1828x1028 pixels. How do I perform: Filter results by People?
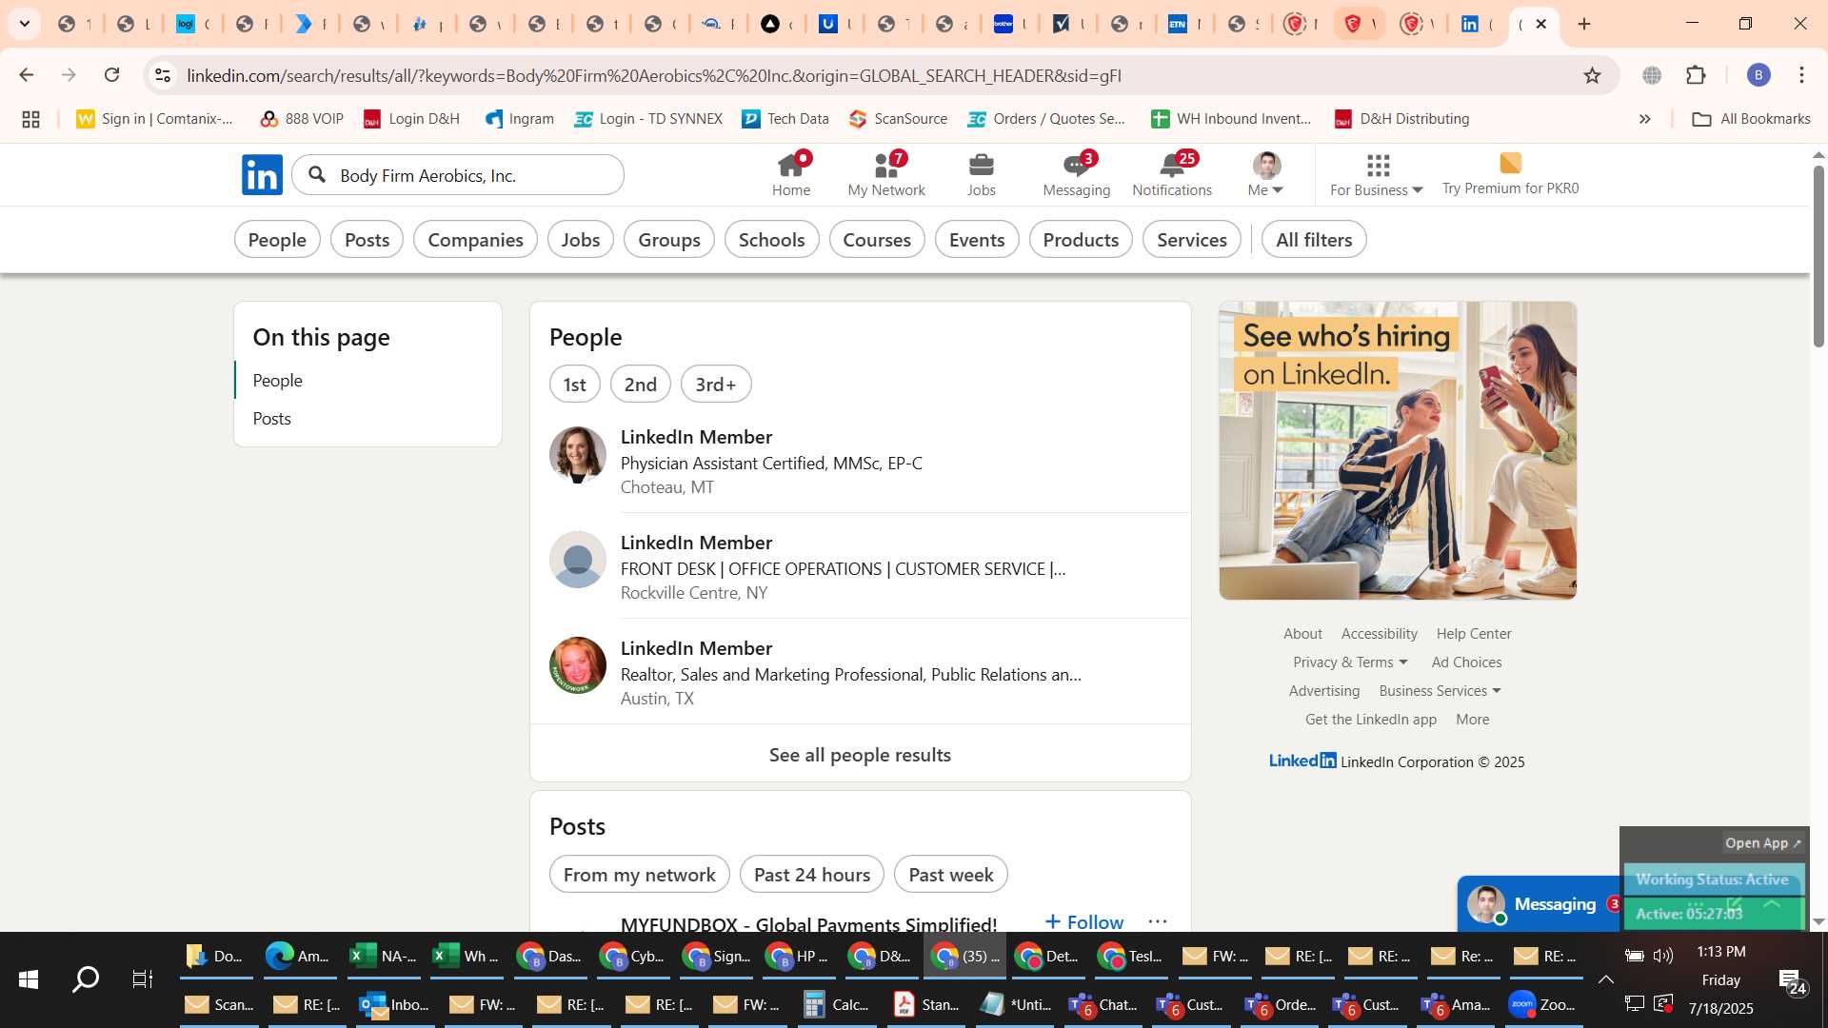pyautogui.click(x=277, y=240)
